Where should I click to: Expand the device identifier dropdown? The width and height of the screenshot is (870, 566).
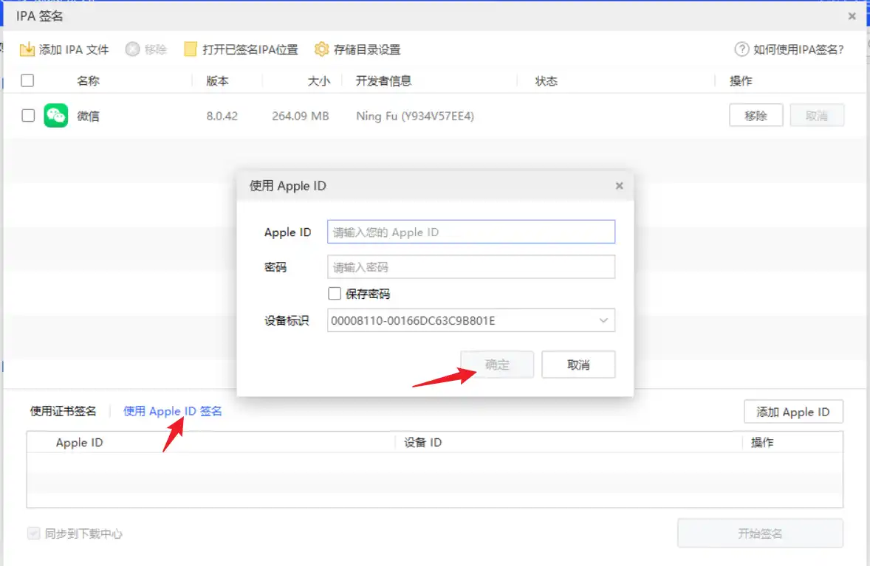[x=603, y=321]
